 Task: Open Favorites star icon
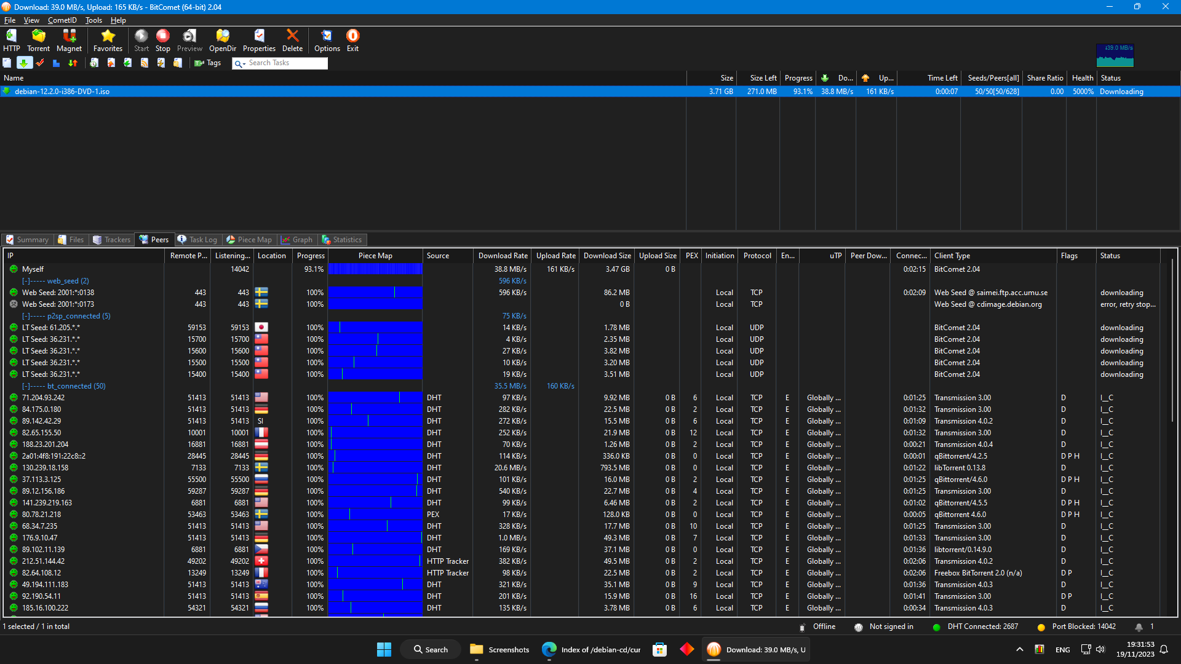click(108, 41)
